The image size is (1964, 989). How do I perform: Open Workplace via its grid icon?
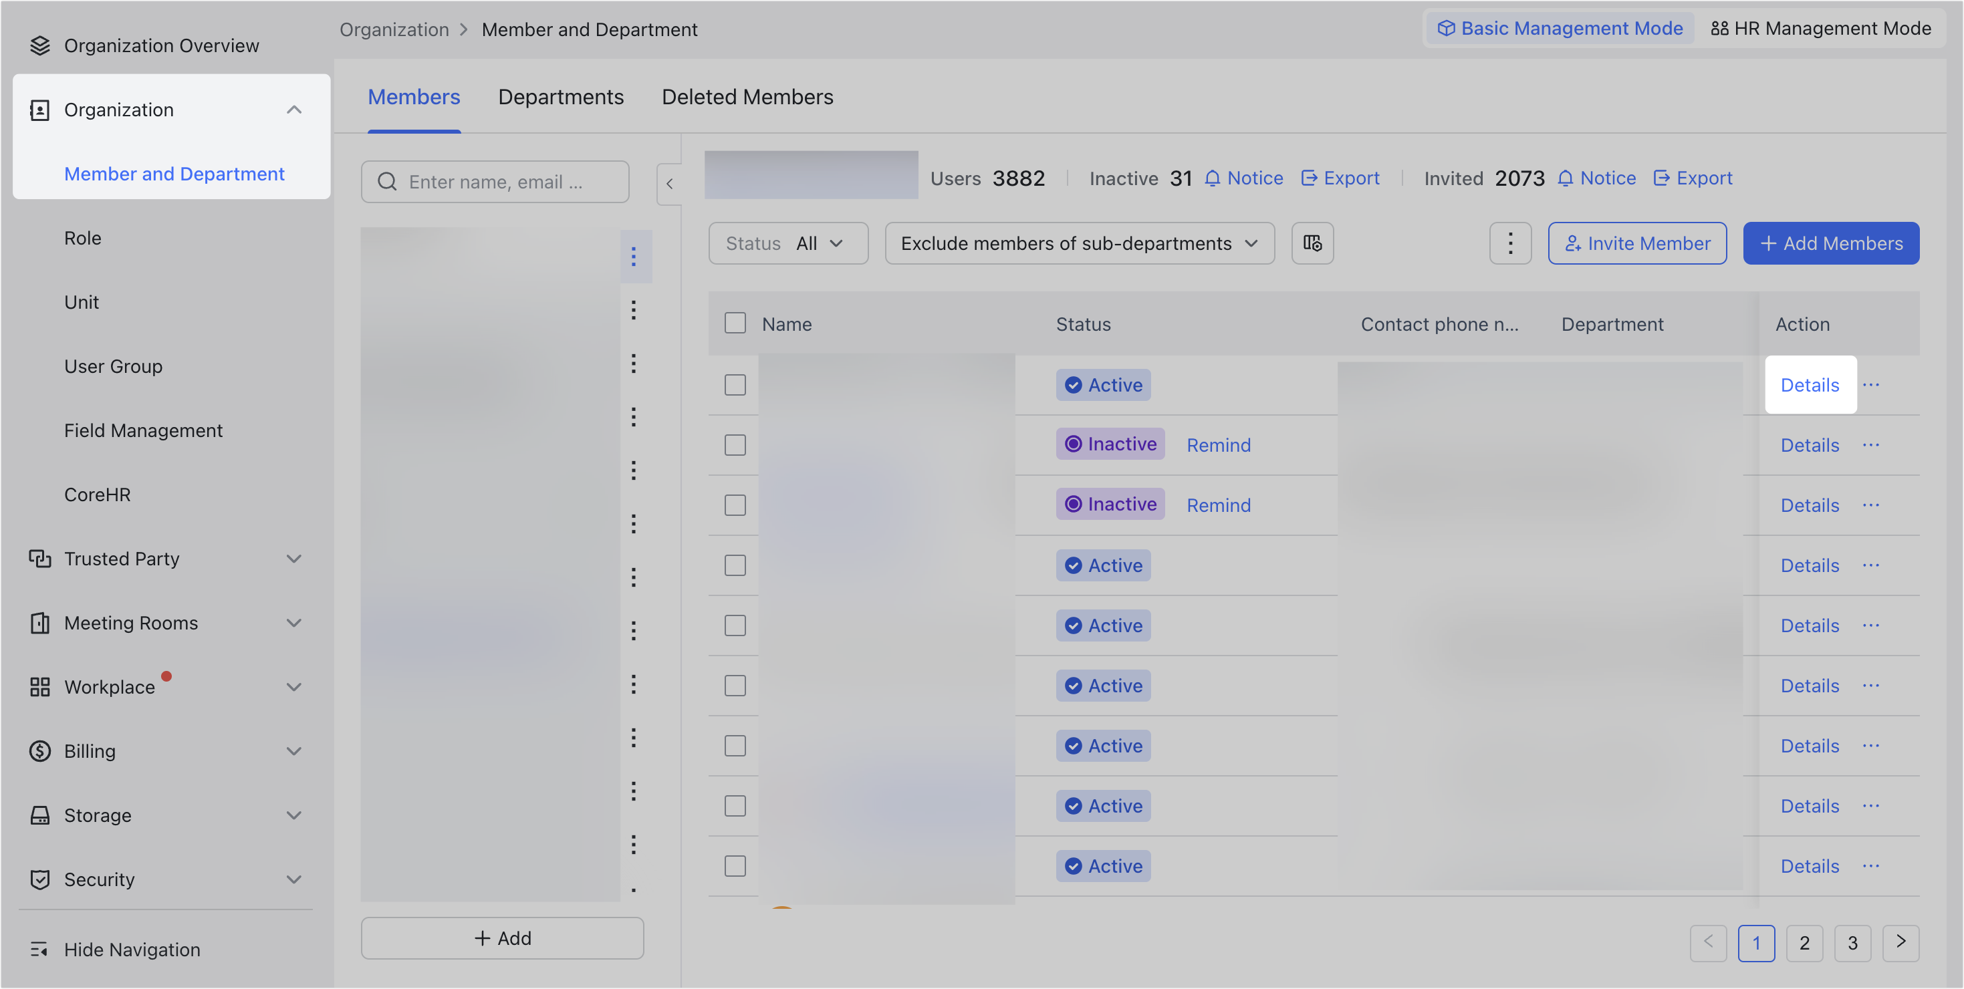tap(39, 686)
